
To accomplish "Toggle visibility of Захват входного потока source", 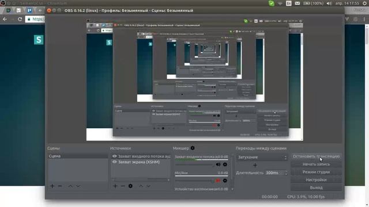I will (114, 156).
